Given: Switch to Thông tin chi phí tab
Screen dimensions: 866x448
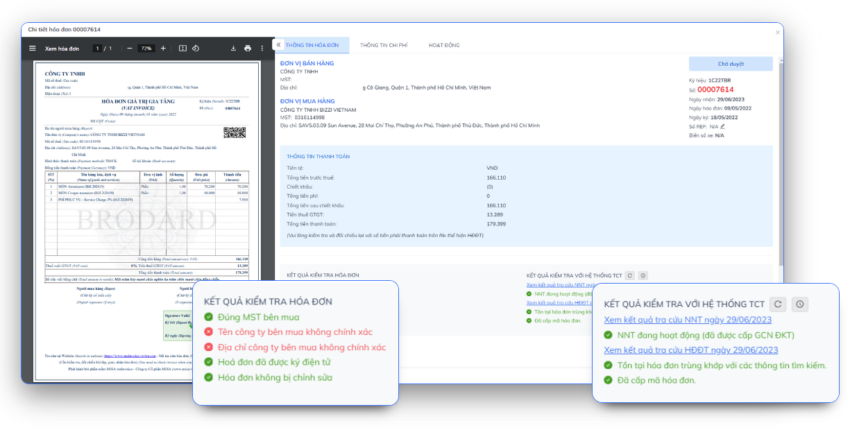Looking at the screenshot, I should coord(383,45).
